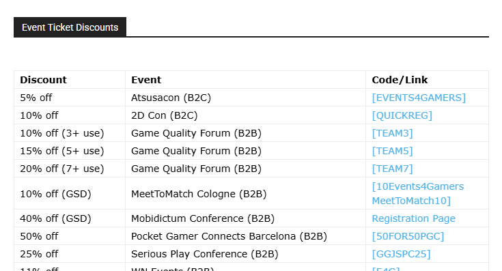The width and height of the screenshot is (502, 271).
Task: Open the Mobidictum Registration Page link
Action: coord(413,218)
